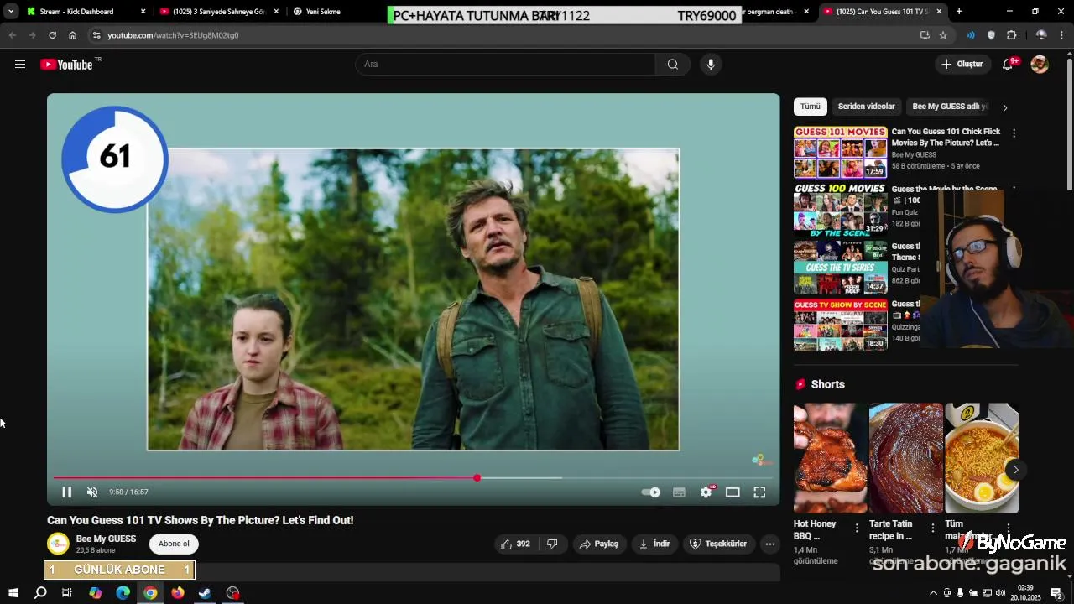
Task: Select the Bee My GUESS filter chip
Action: 950,107
